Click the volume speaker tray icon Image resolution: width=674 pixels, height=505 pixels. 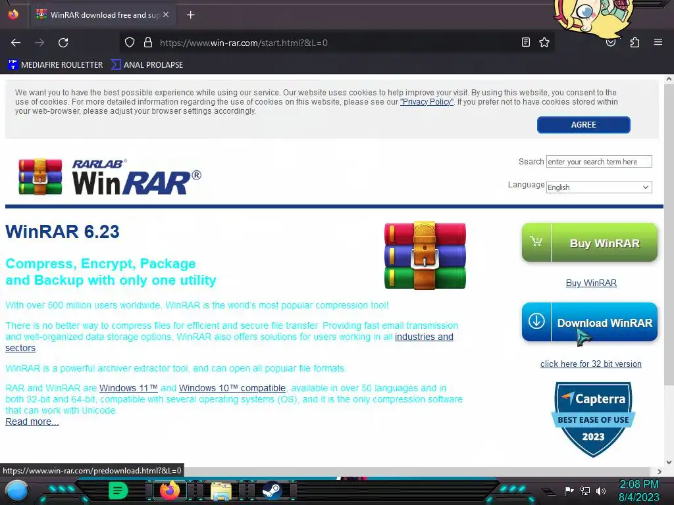pos(600,491)
